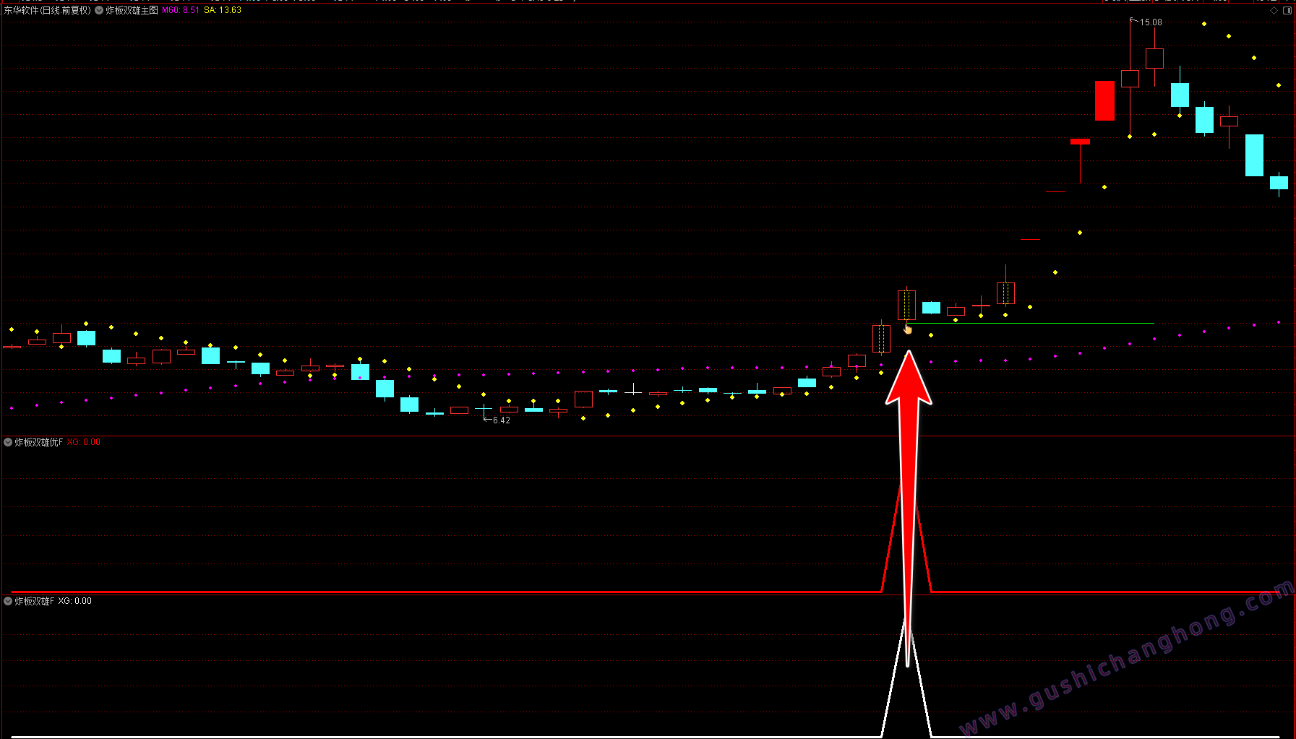This screenshot has width=1296, height=739.
Task: Click the white XG: 0.00 value
Action: coord(75,601)
